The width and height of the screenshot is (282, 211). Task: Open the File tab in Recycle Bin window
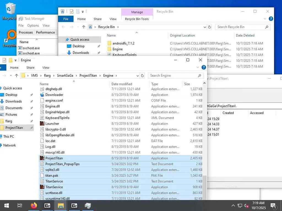point(66,19)
